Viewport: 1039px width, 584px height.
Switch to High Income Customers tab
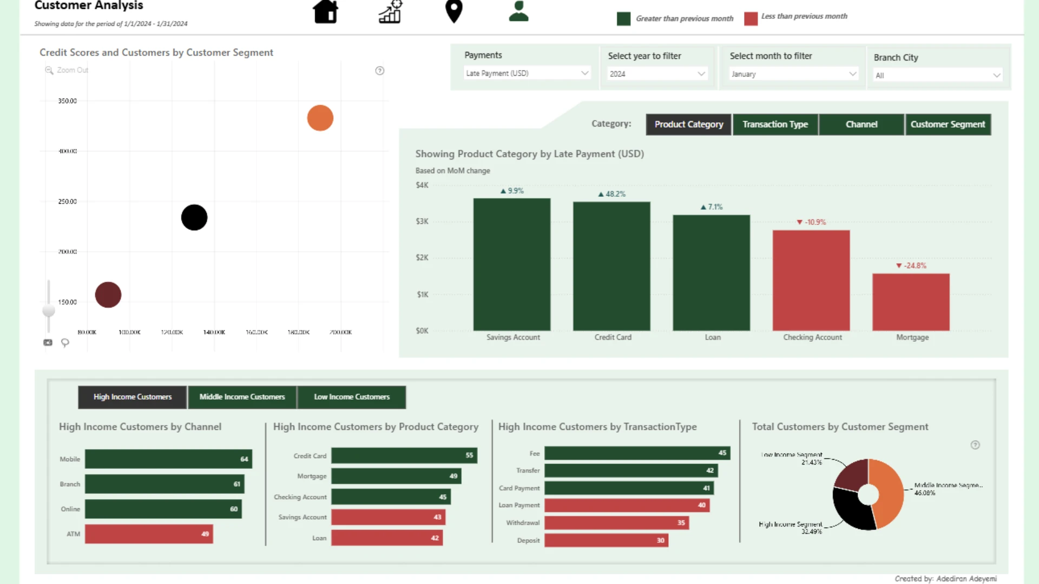point(133,397)
